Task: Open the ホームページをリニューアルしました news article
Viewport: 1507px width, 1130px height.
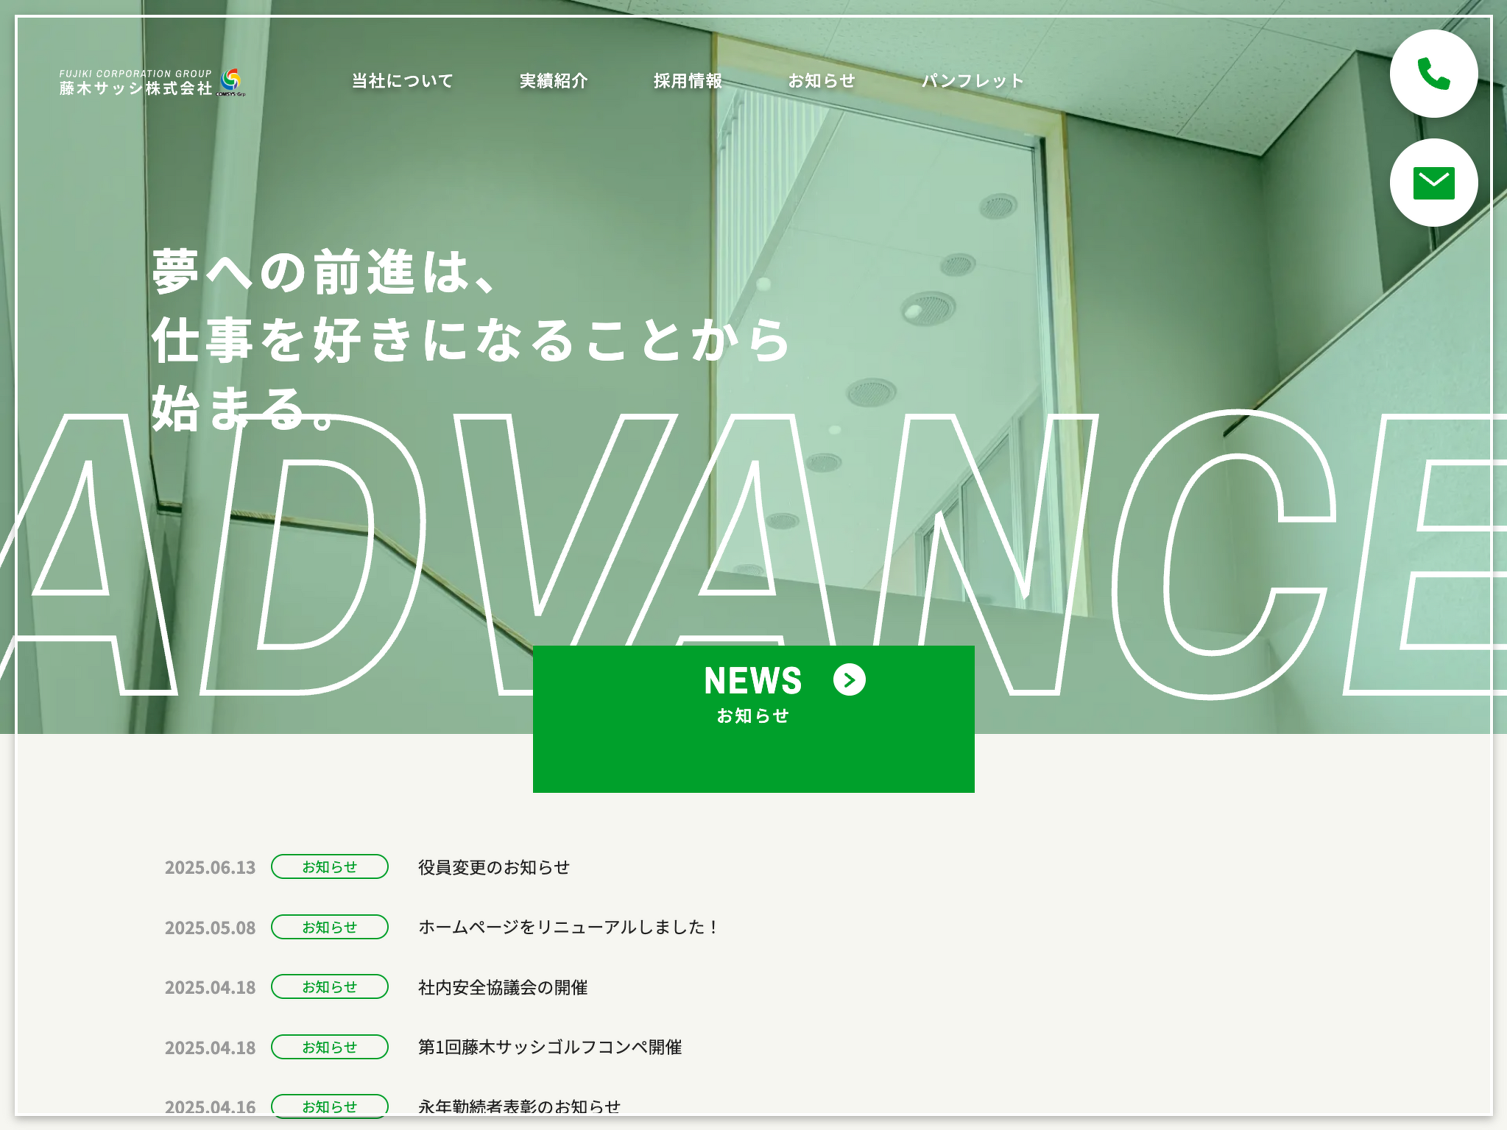Action: 570,927
